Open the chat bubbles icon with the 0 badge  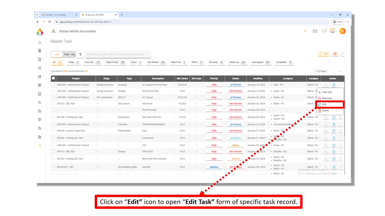point(324,31)
